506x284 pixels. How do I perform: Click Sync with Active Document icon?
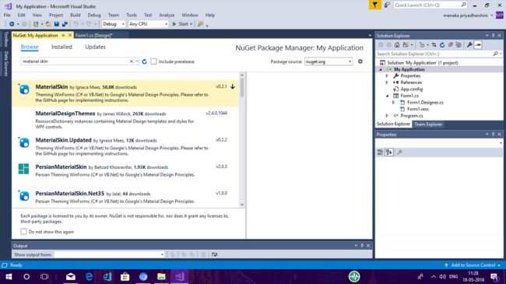pos(434,45)
